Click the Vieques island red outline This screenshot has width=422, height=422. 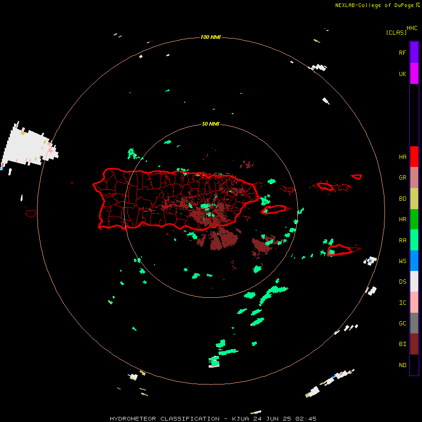pos(274,209)
